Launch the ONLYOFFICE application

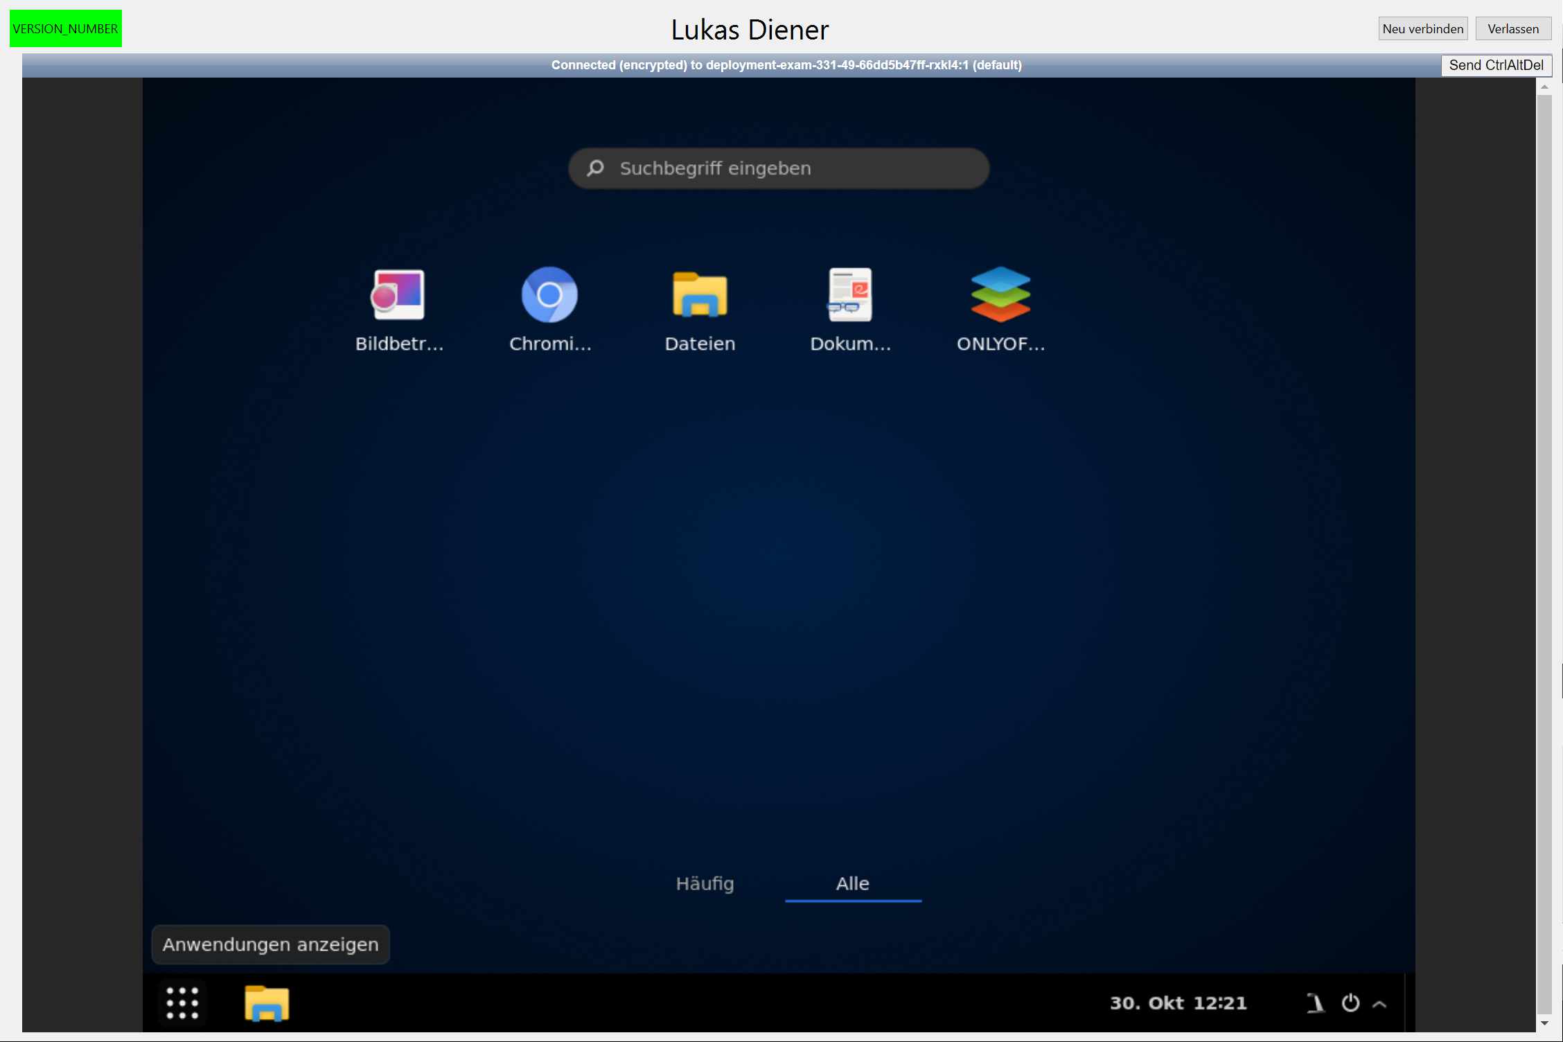coord(1000,309)
